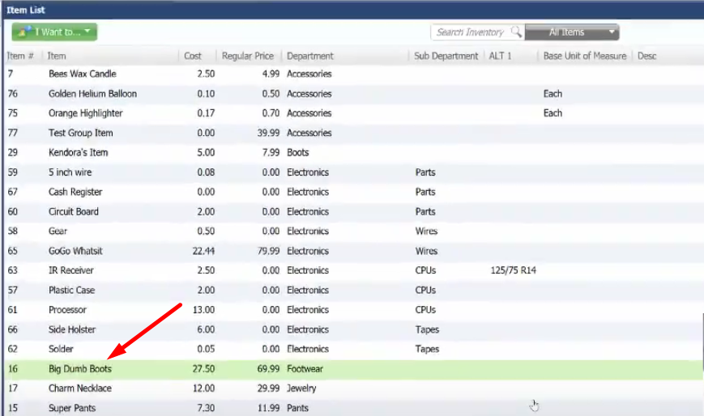Image resolution: width=704 pixels, height=416 pixels.
Task: Sort by Department column header
Action: 310,56
